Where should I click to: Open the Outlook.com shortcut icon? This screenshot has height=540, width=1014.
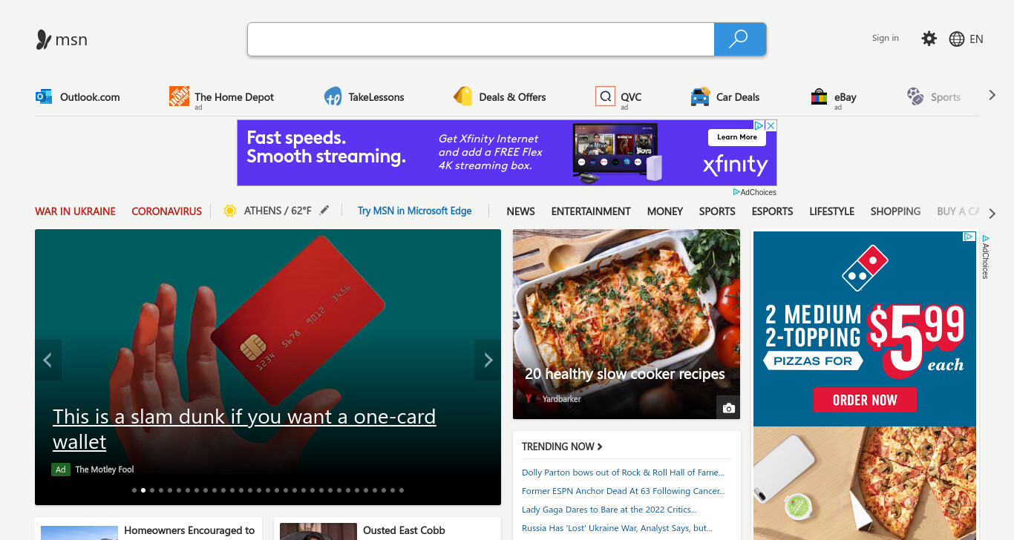[44, 96]
